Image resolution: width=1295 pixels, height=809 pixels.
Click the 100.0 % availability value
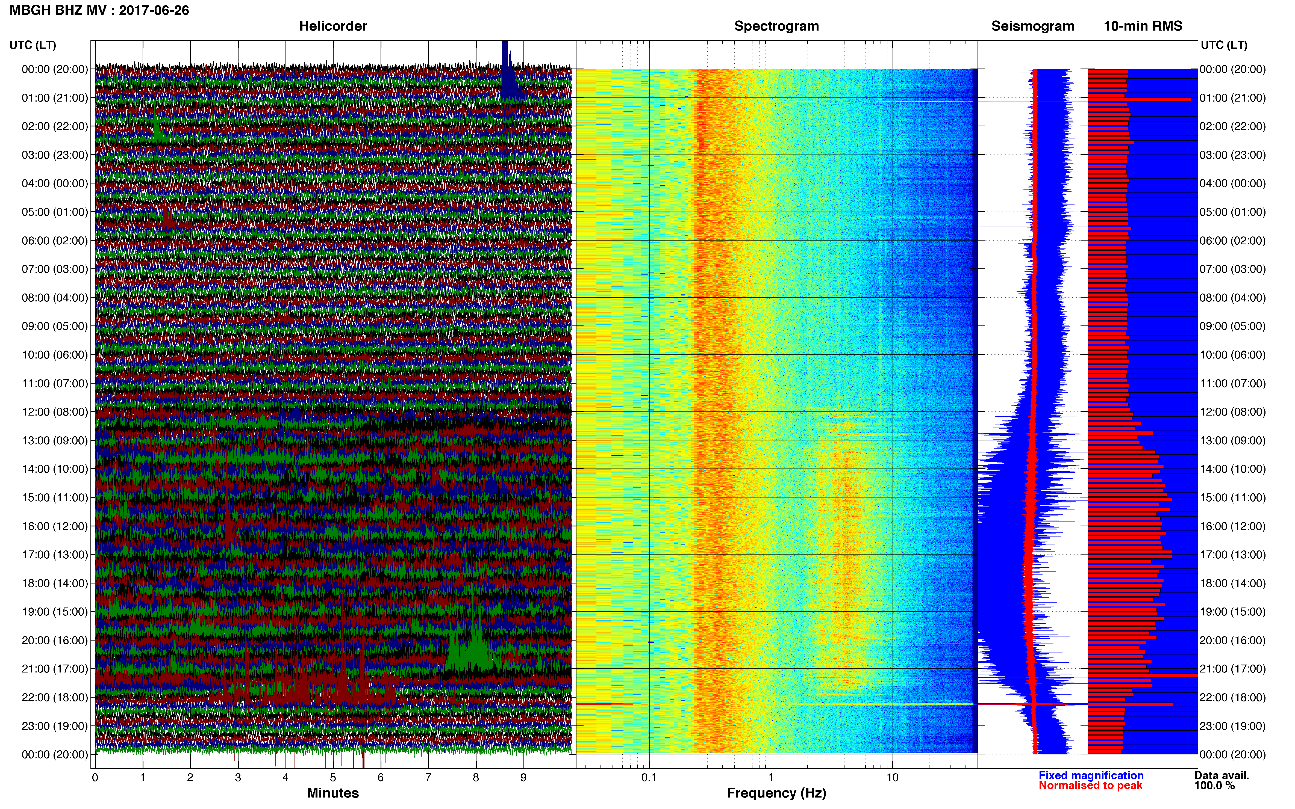point(1214,786)
